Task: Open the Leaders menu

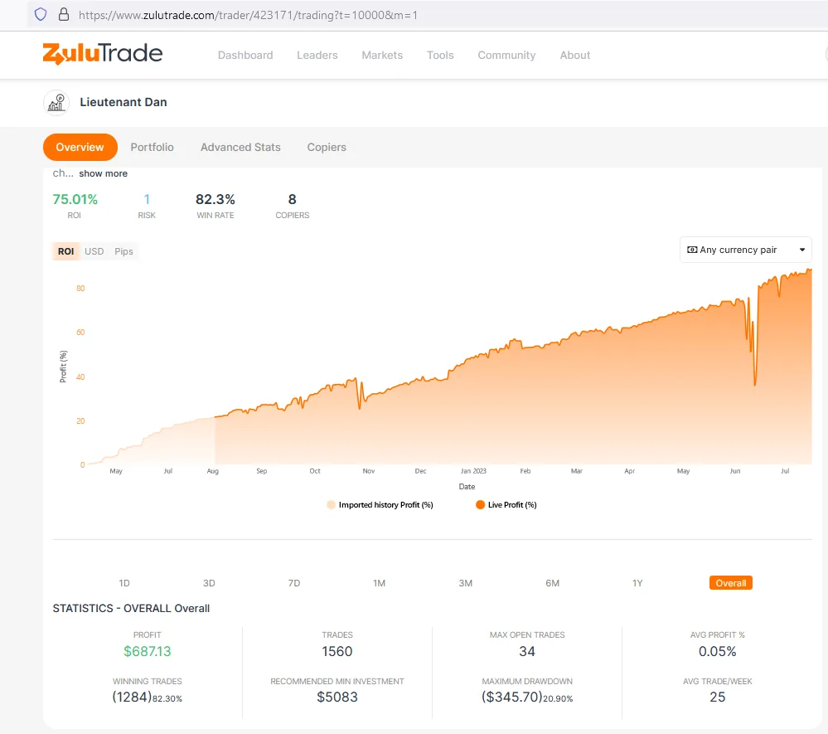Action: pyautogui.click(x=317, y=55)
